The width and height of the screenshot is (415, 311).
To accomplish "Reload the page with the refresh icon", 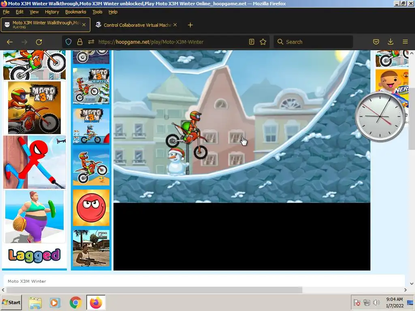I will click(x=39, y=42).
